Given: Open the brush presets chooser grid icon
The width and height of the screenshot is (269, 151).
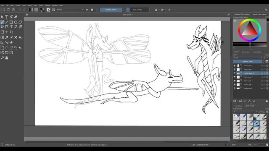Looking at the screenshot, I should 53,10.
